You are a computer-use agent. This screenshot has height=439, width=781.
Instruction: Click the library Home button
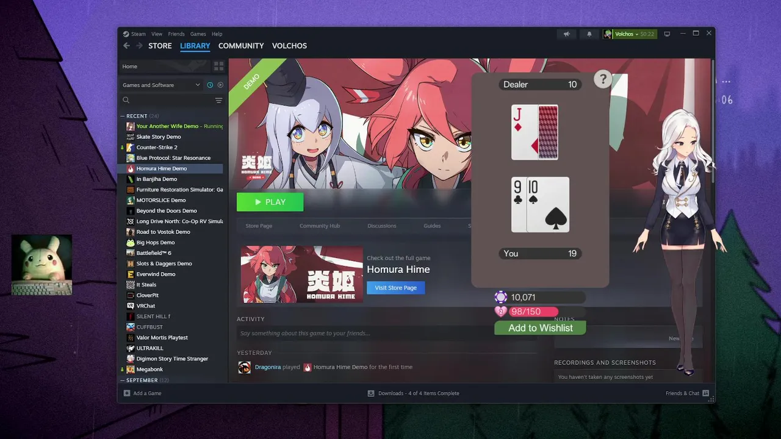point(164,66)
